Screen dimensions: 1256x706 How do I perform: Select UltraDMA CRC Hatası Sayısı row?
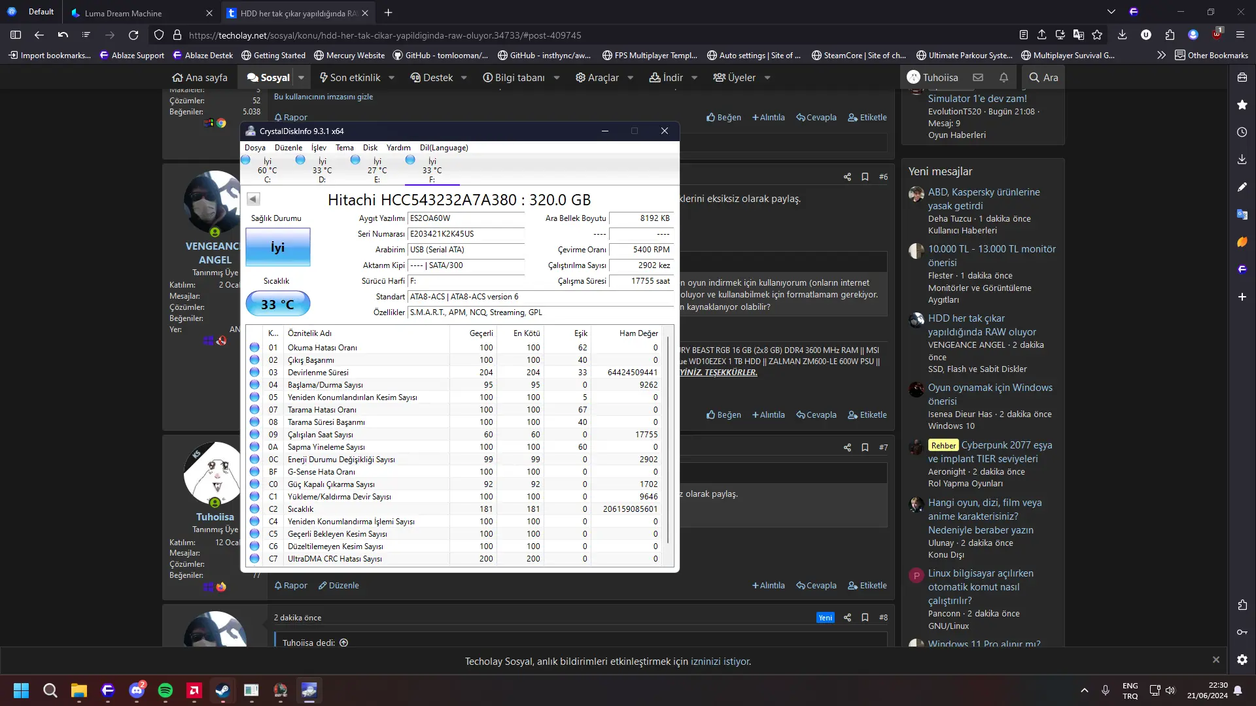click(455, 559)
